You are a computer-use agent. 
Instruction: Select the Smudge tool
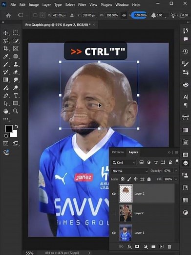tap(16, 80)
